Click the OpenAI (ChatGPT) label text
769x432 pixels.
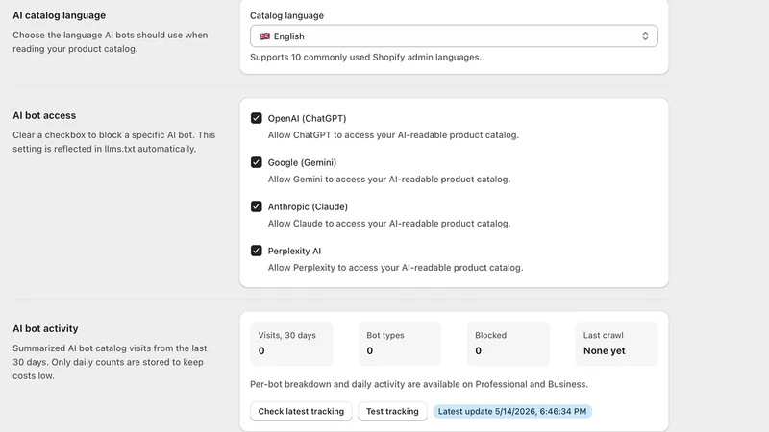click(x=307, y=118)
